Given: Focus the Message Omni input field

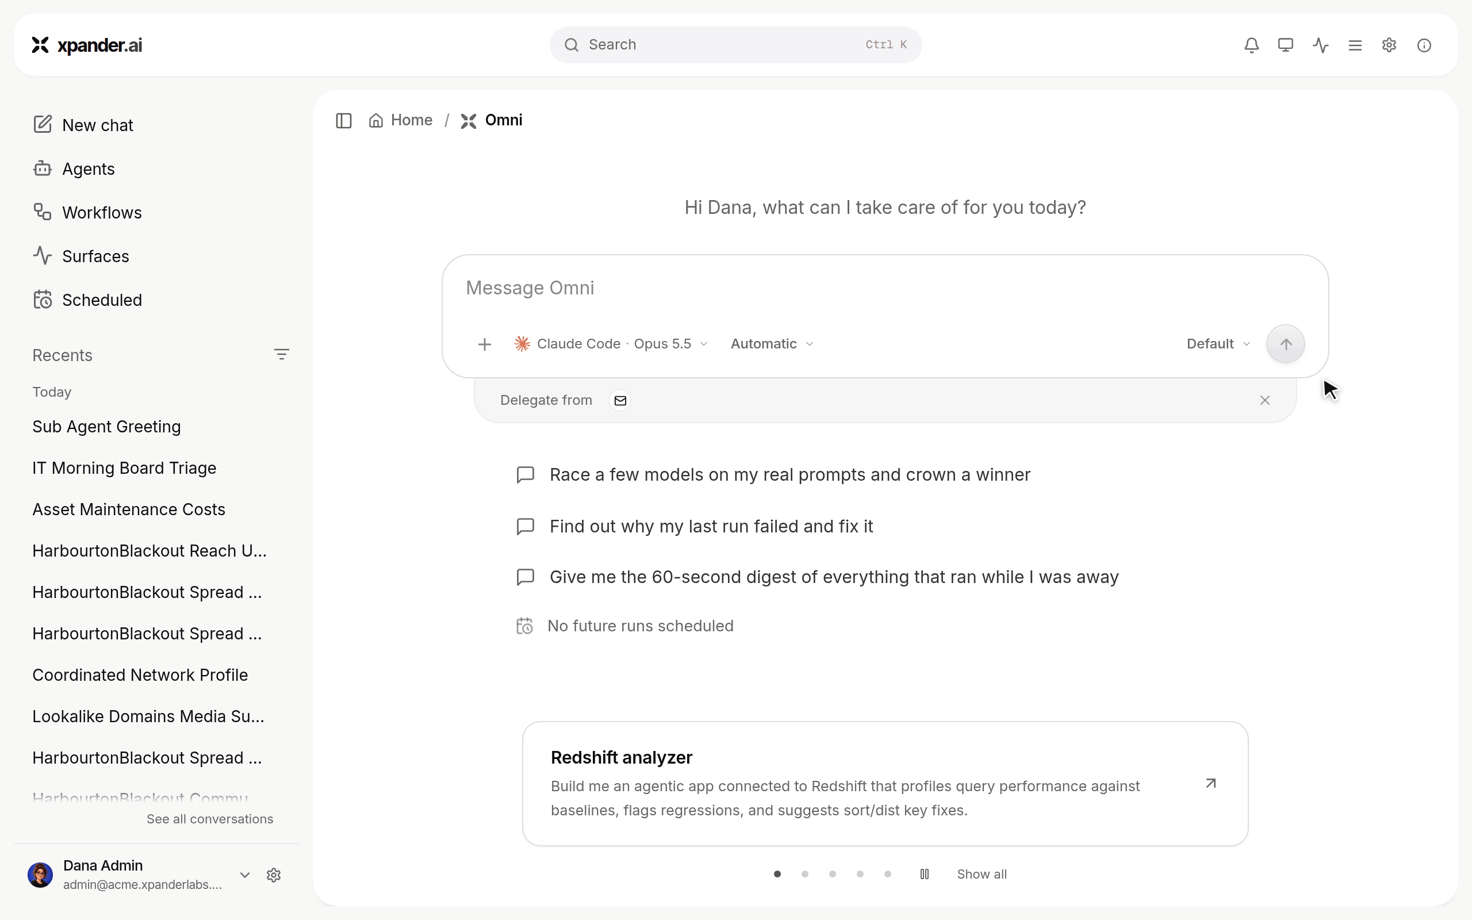Looking at the screenshot, I should point(885,289).
